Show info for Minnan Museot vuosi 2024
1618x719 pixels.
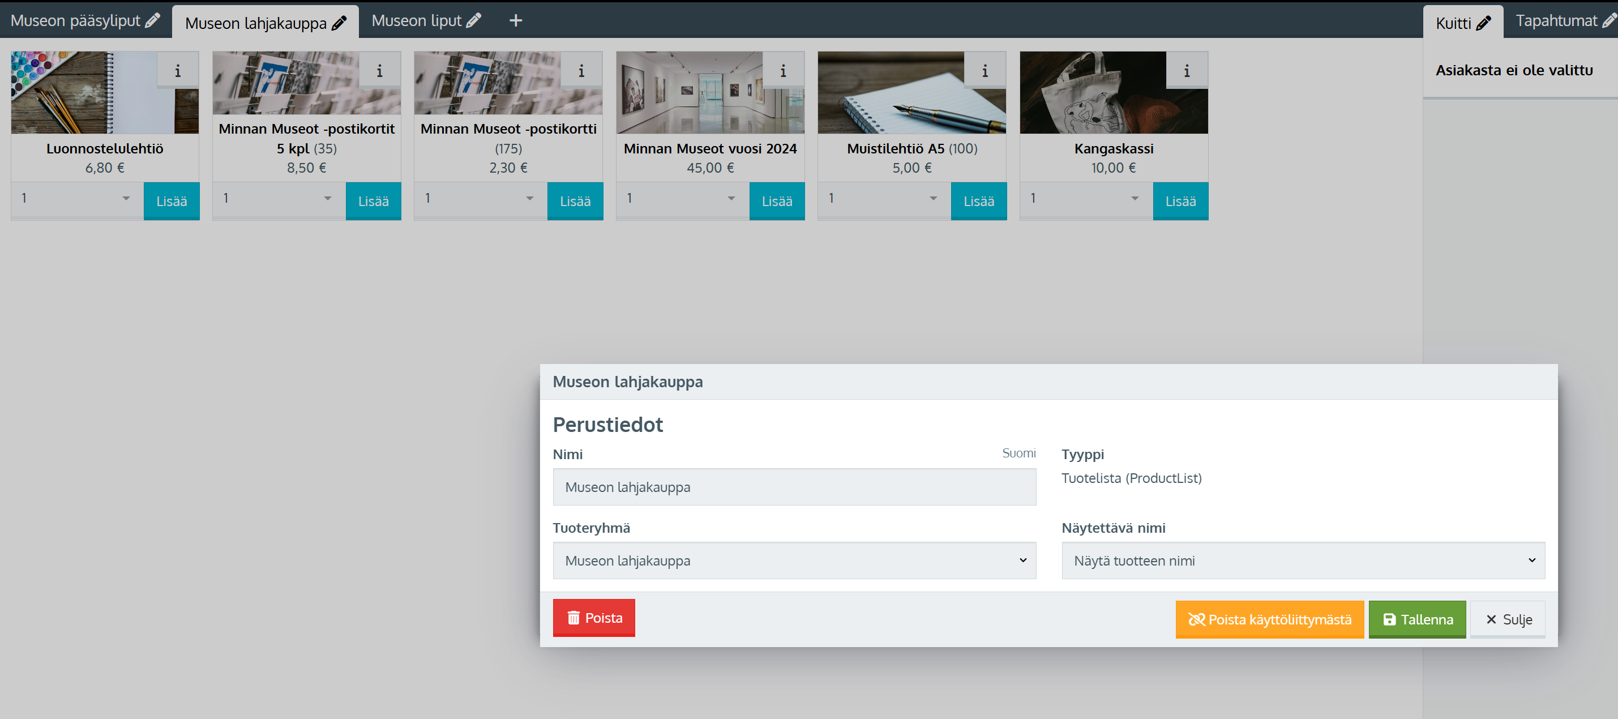click(782, 71)
